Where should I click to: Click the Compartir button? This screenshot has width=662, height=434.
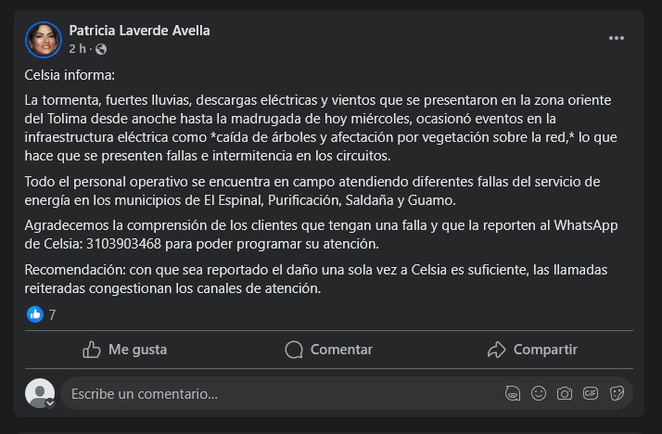click(532, 350)
